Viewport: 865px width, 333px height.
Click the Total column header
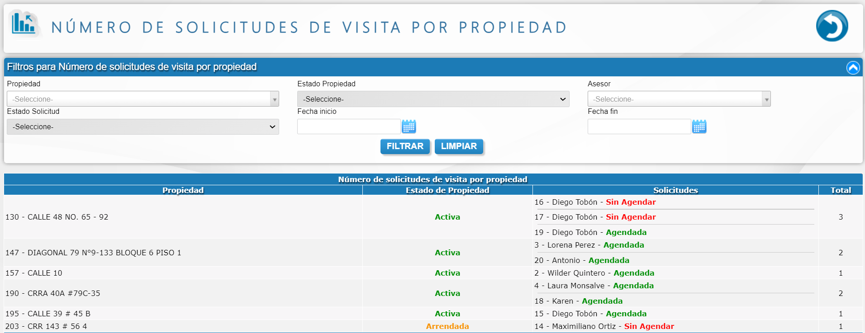841,190
